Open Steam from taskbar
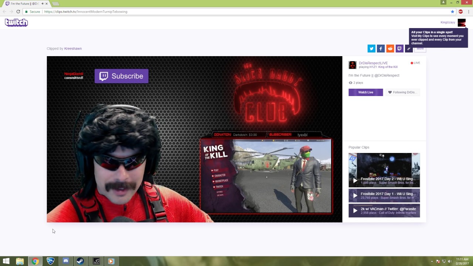The width and height of the screenshot is (473, 266). click(x=80, y=261)
